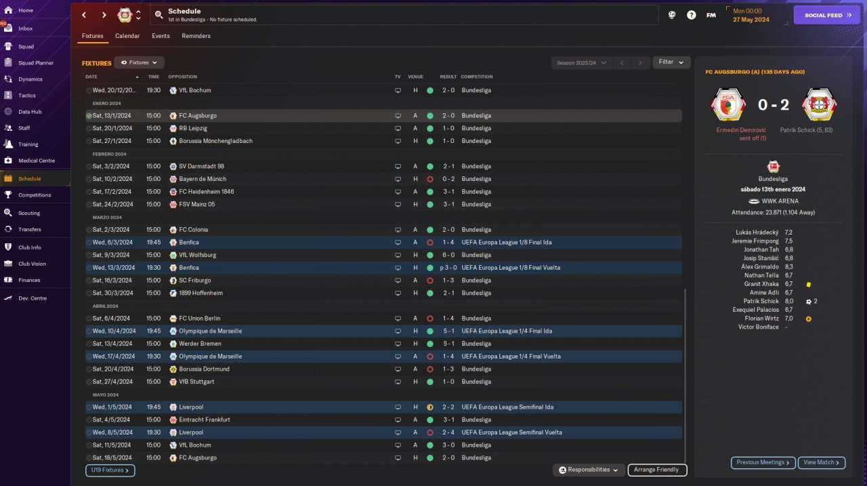
Task: Toggle reminder circle for FC Augsburgo 13/1 fixture
Action: click(x=89, y=116)
